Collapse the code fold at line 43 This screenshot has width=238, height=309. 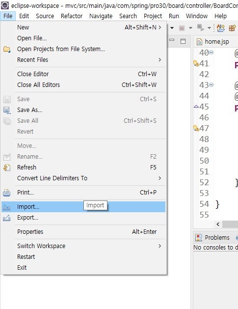211,84
